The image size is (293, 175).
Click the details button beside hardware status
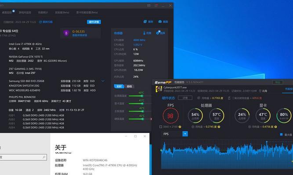coord(185,98)
